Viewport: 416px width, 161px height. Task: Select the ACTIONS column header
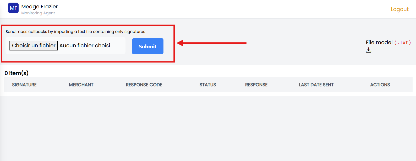coord(380,85)
